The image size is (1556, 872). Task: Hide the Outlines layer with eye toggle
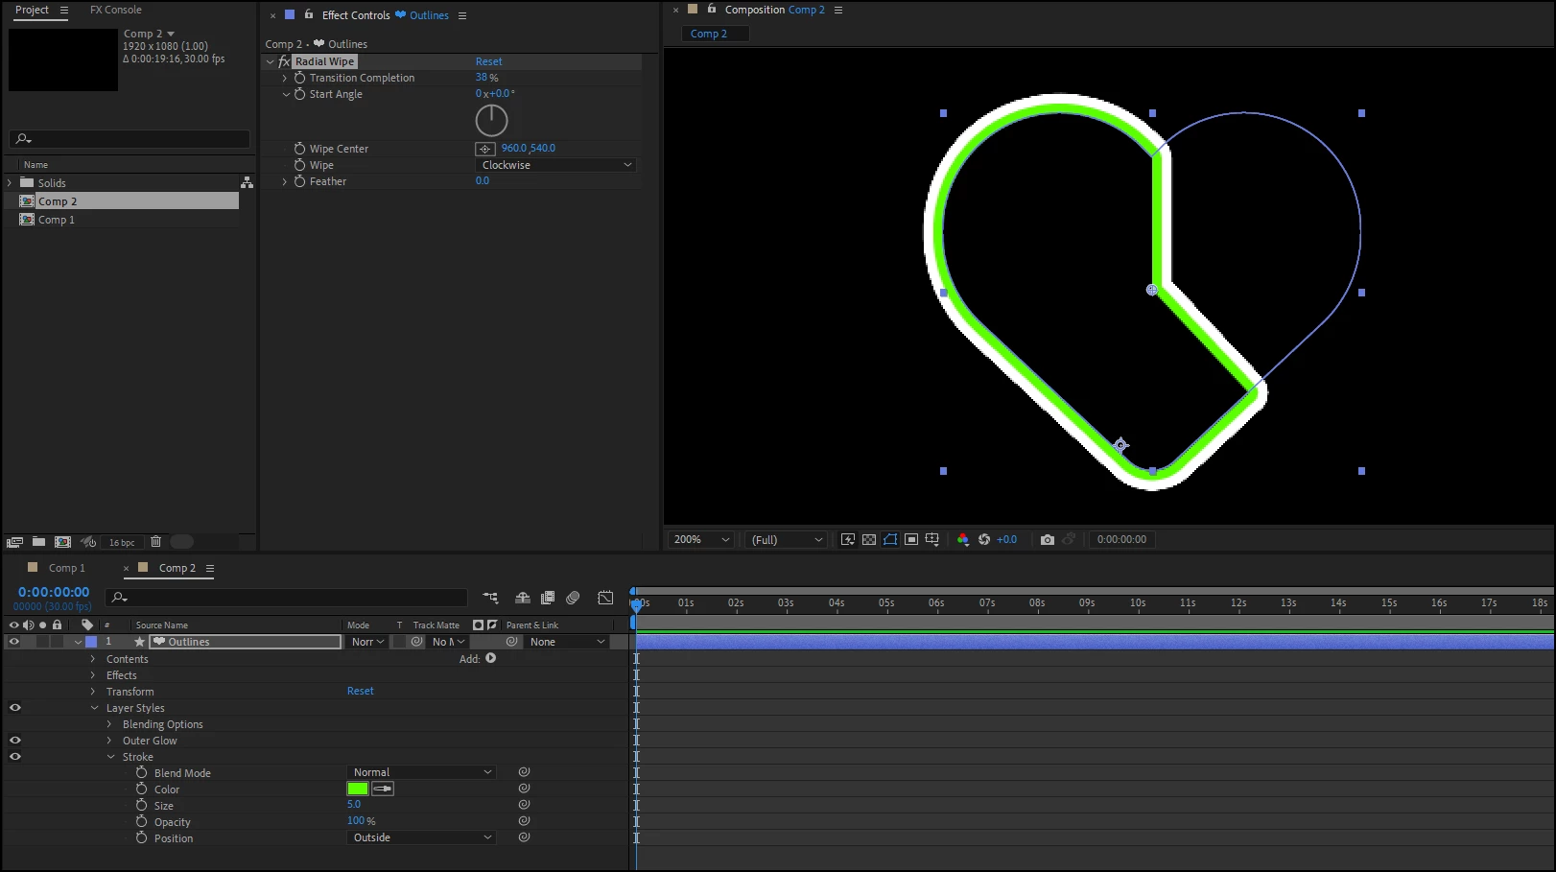(14, 642)
